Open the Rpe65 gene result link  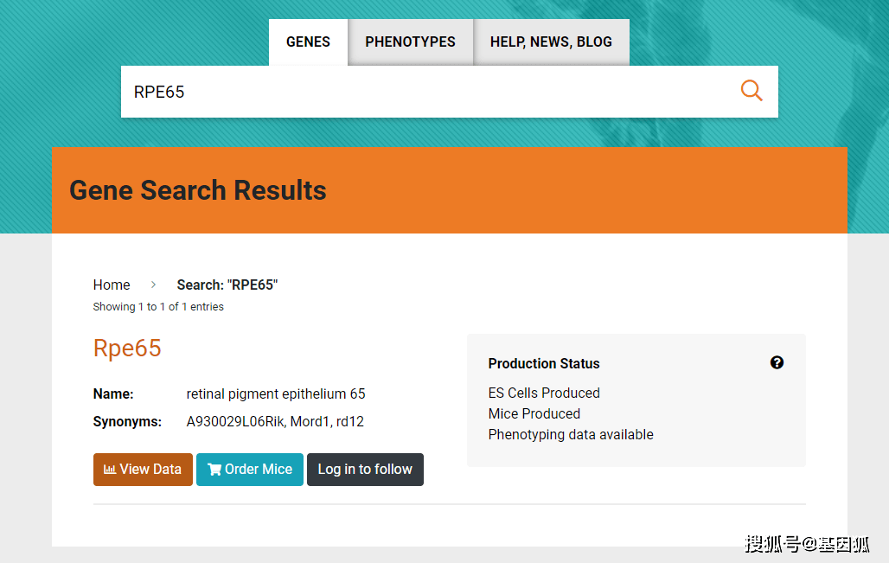[x=127, y=348]
